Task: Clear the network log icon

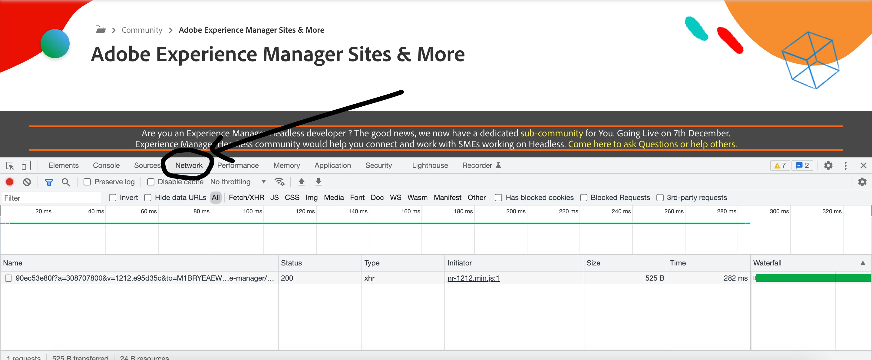Action: (x=27, y=182)
